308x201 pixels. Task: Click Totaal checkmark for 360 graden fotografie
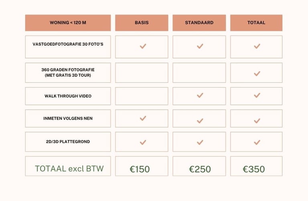pos(257,74)
